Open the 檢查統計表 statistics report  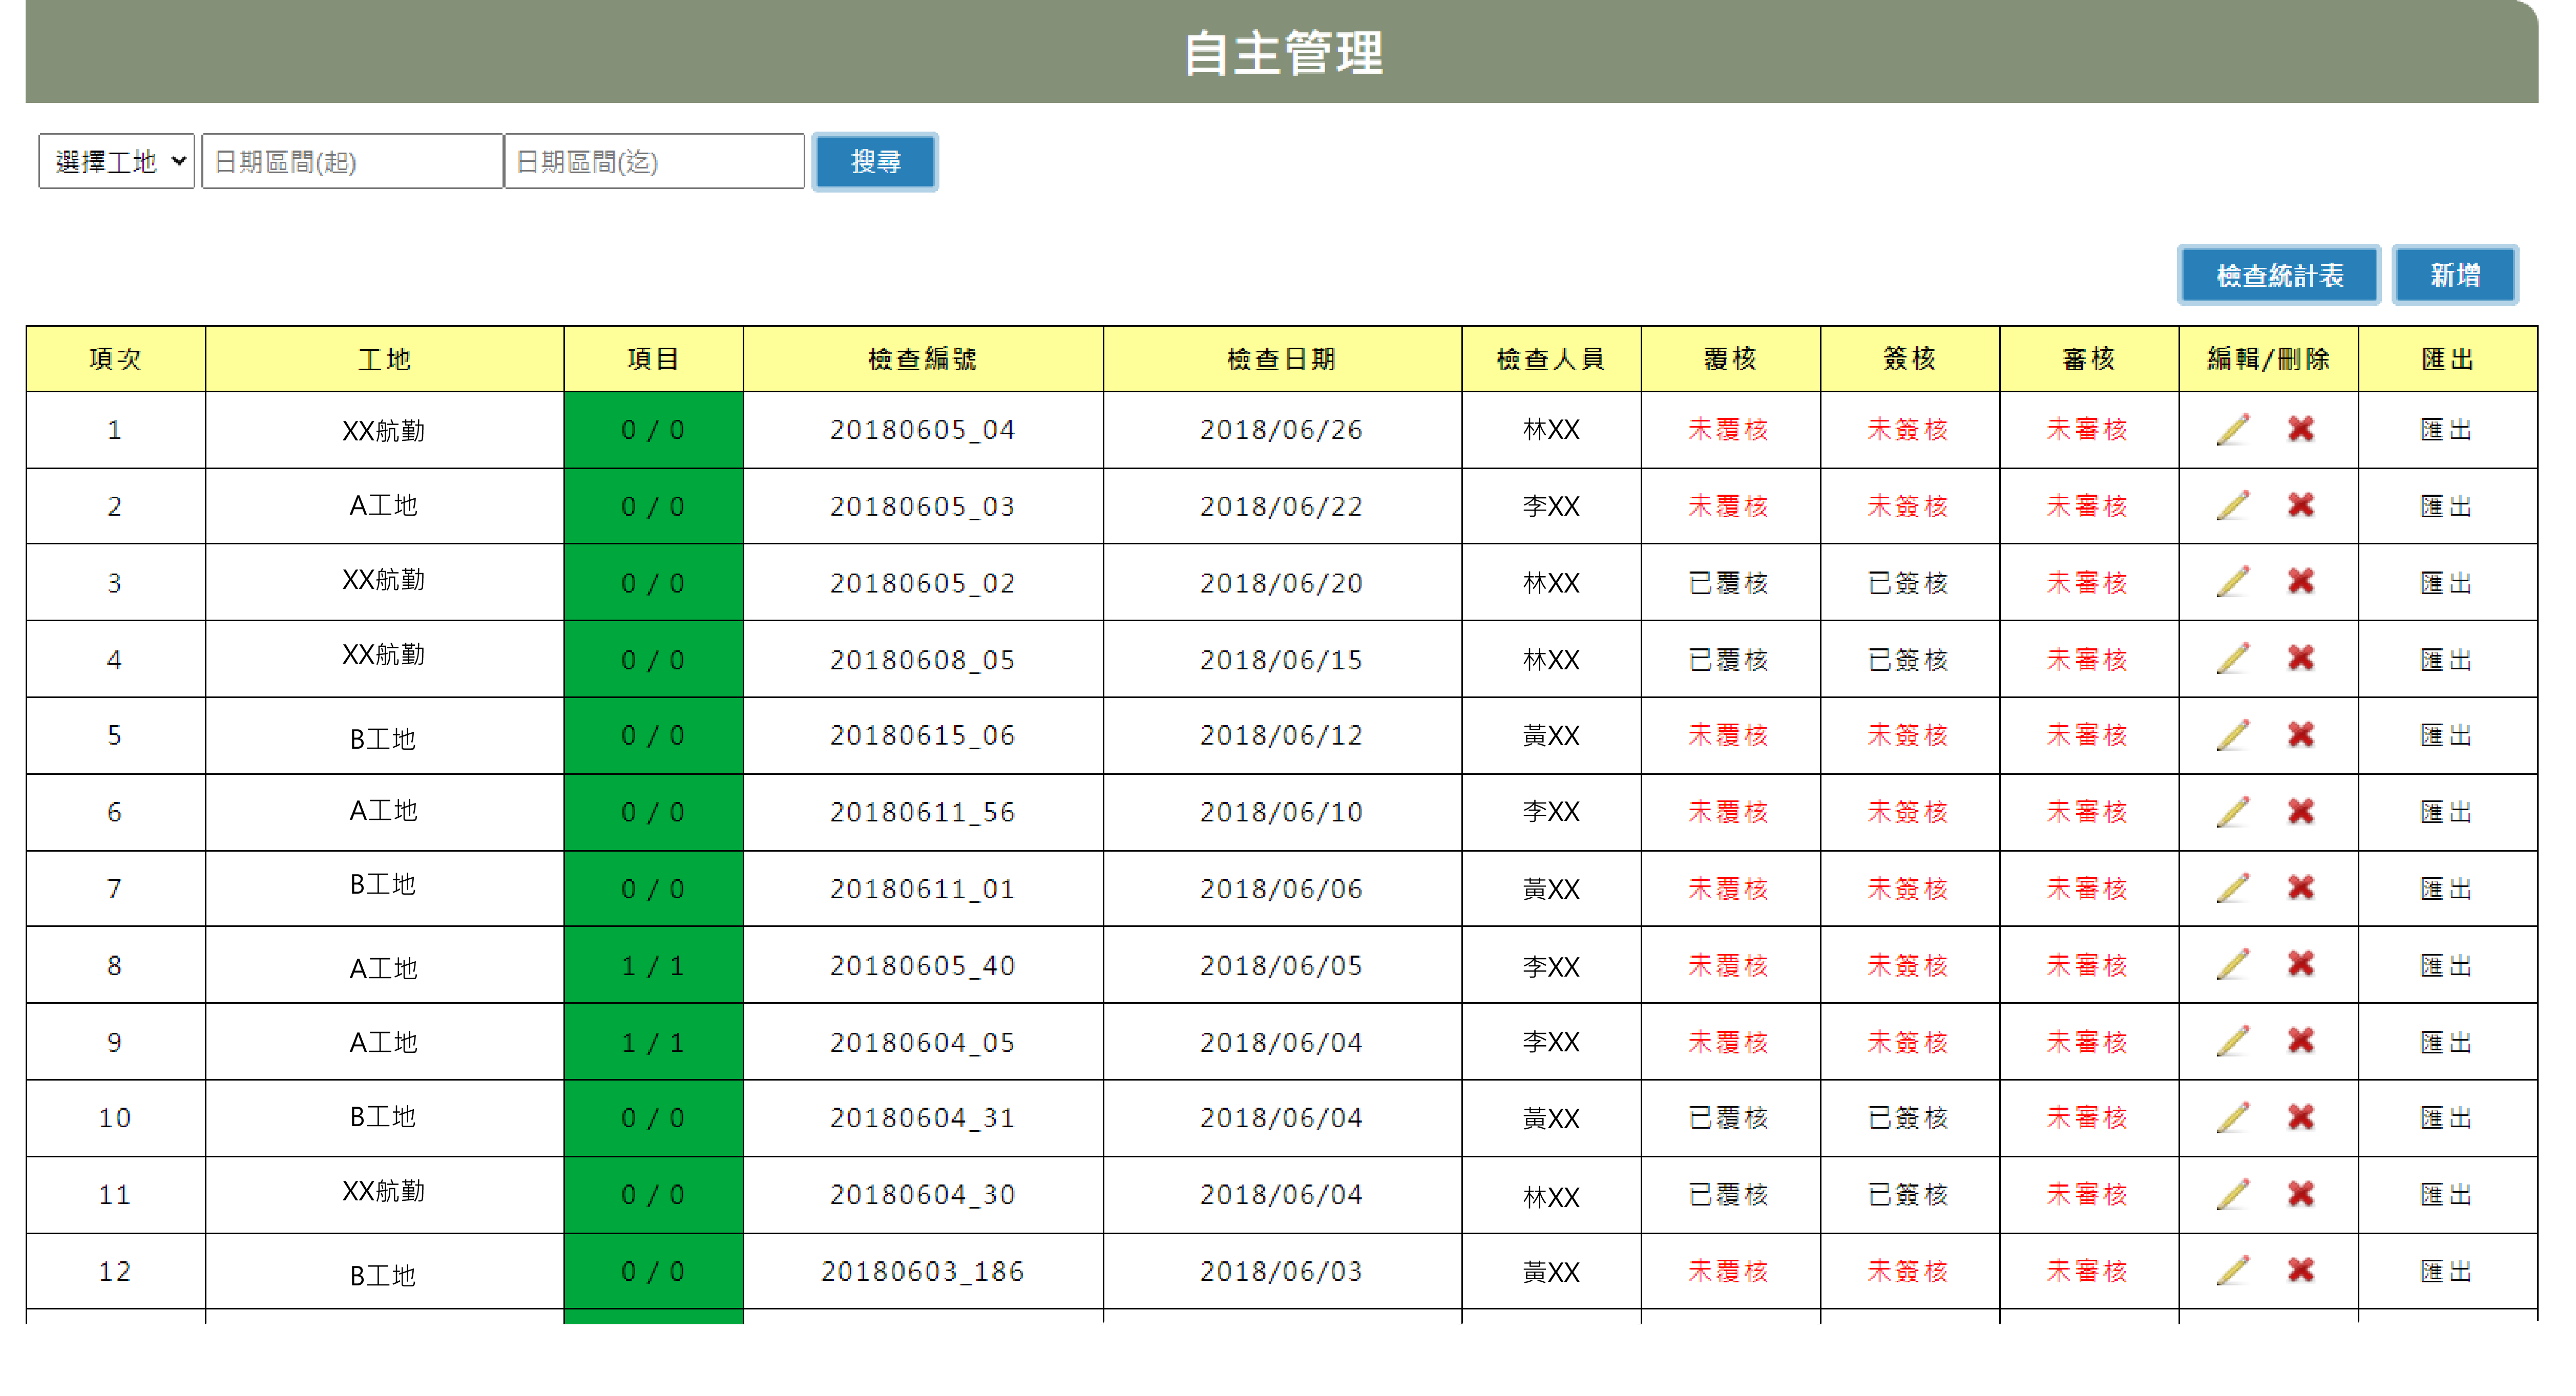(x=2279, y=275)
